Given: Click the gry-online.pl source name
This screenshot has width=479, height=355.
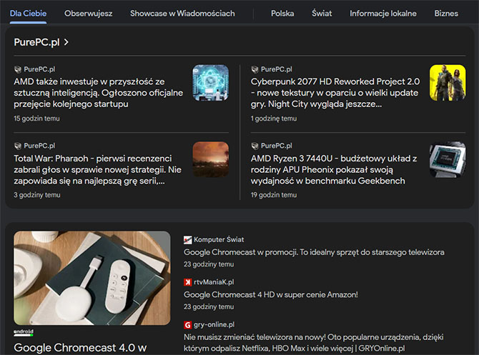Looking at the screenshot, I should coord(214,325).
